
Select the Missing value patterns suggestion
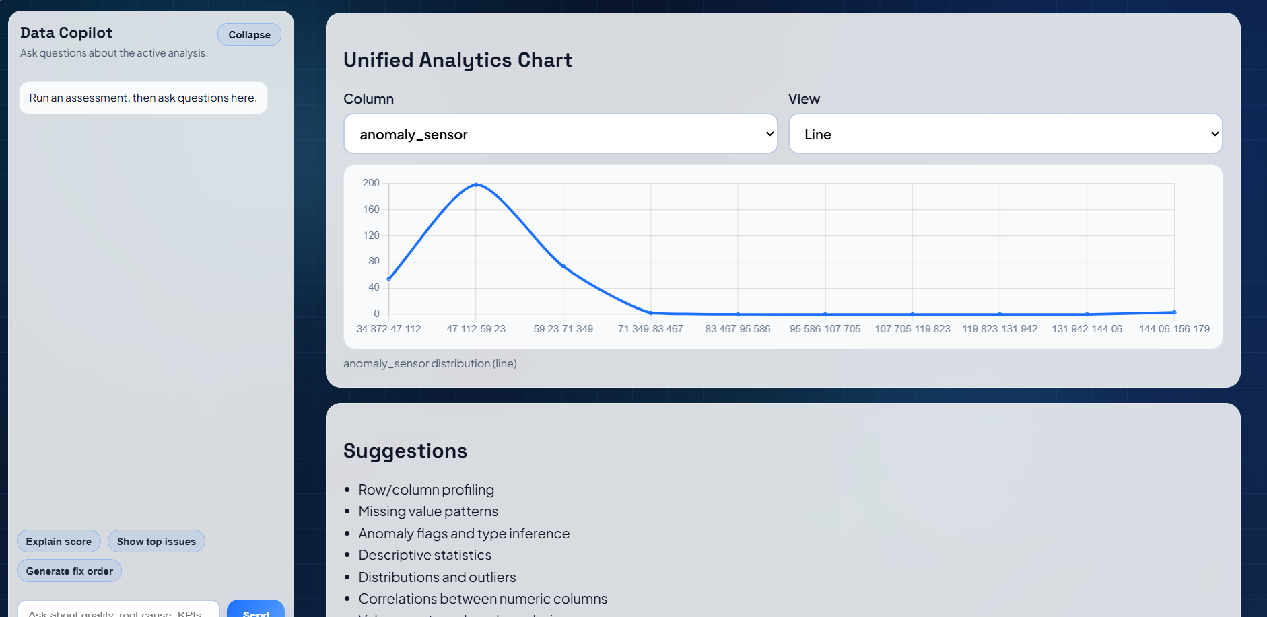click(428, 511)
